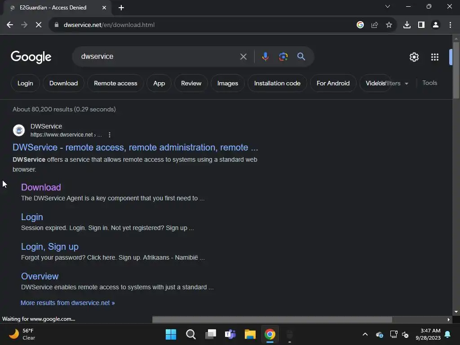Click the Google logo
Viewport: 460px width, 345px height.
coord(31,57)
